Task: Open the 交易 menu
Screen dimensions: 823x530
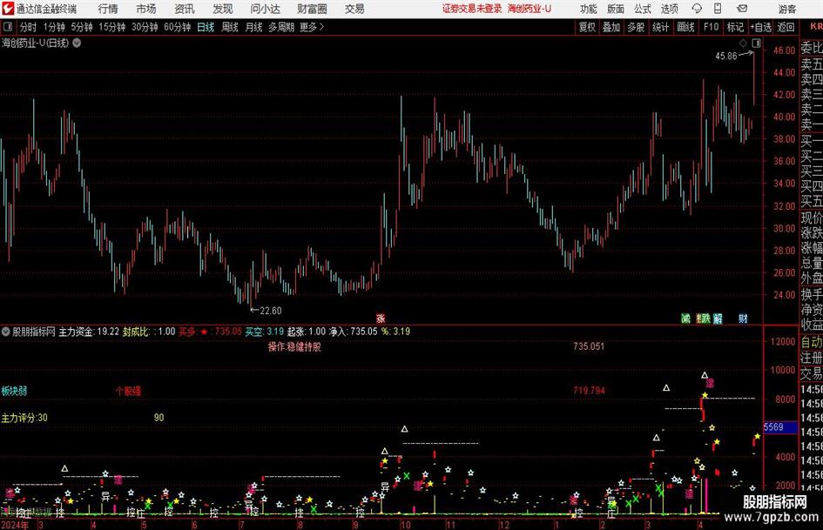Action: (354, 9)
